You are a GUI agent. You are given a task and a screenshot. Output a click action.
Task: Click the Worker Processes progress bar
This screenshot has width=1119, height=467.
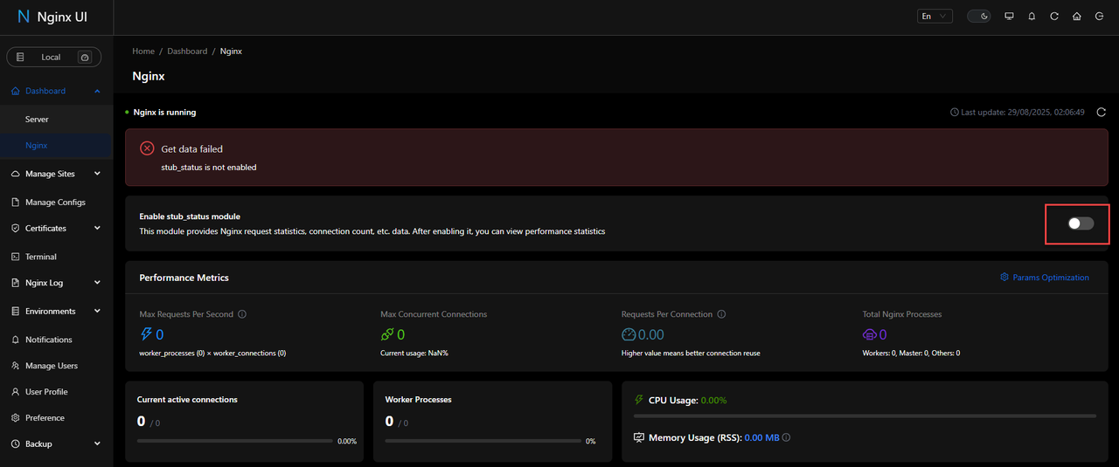point(483,441)
